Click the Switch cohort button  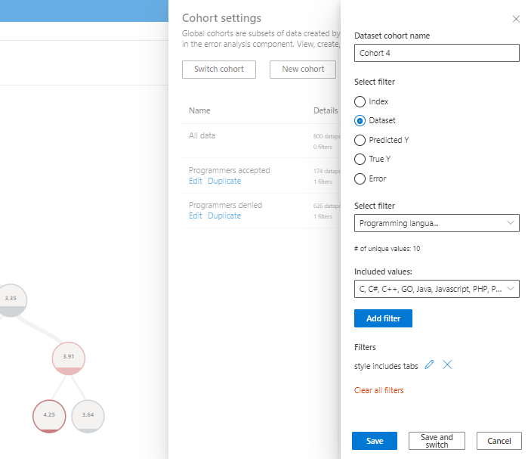click(x=219, y=70)
